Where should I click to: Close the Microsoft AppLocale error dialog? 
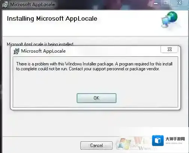170,49
